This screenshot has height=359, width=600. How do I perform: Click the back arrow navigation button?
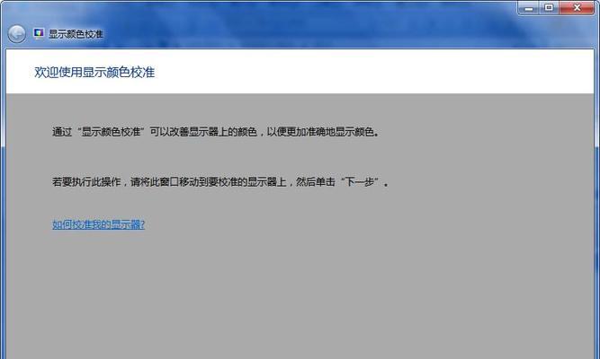click(16, 34)
